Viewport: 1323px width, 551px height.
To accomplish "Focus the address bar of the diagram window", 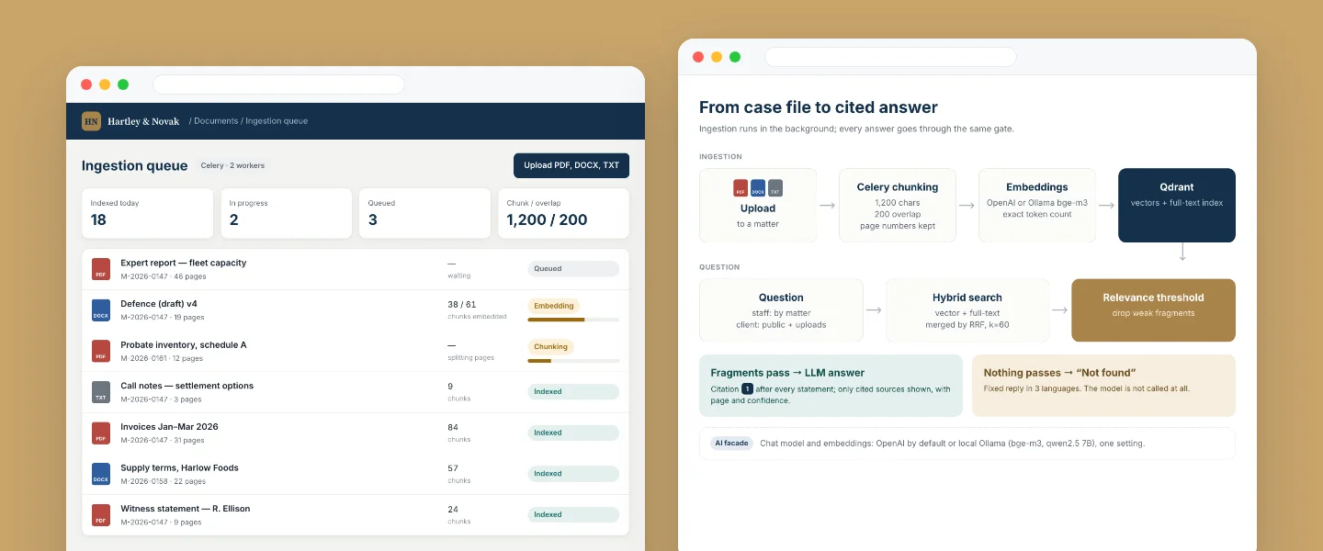I will [x=890, y=57].
